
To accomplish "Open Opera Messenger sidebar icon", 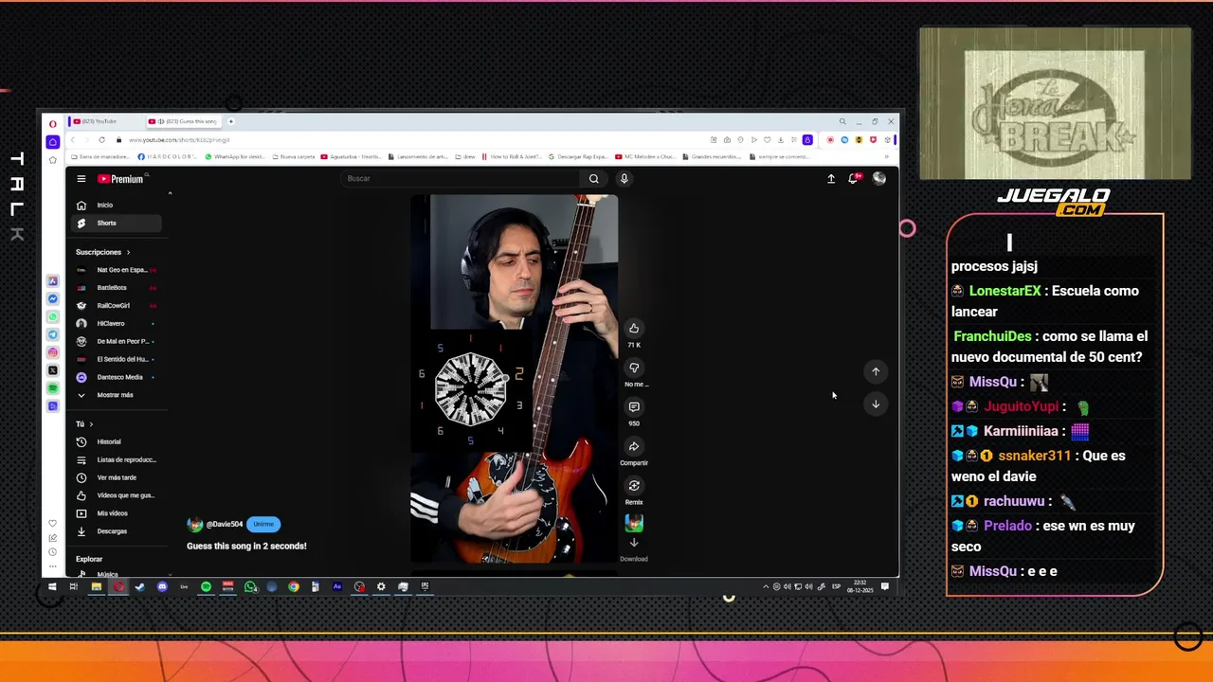I will 53,298.
